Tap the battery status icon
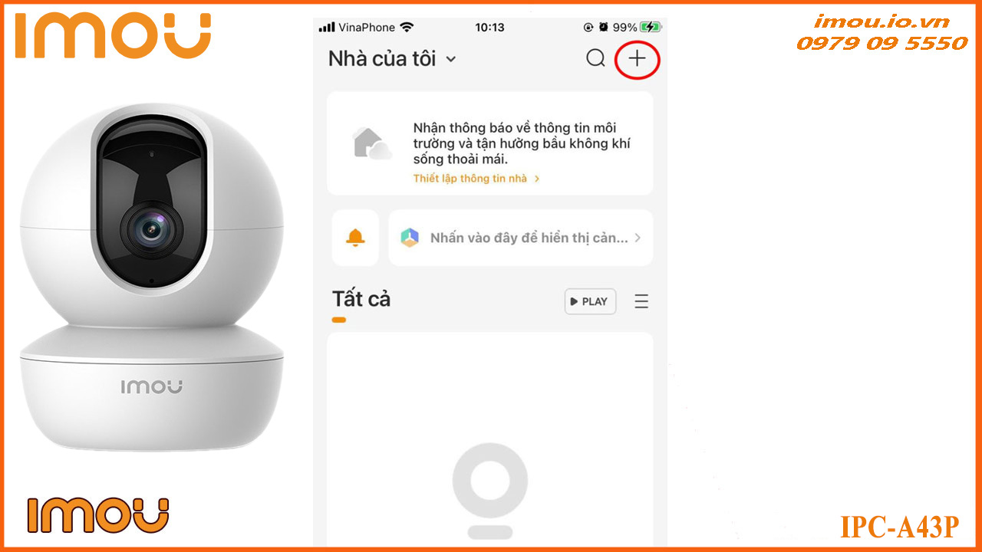The height and width of the screenshot is (552, 982). click(x=651, y=28)
